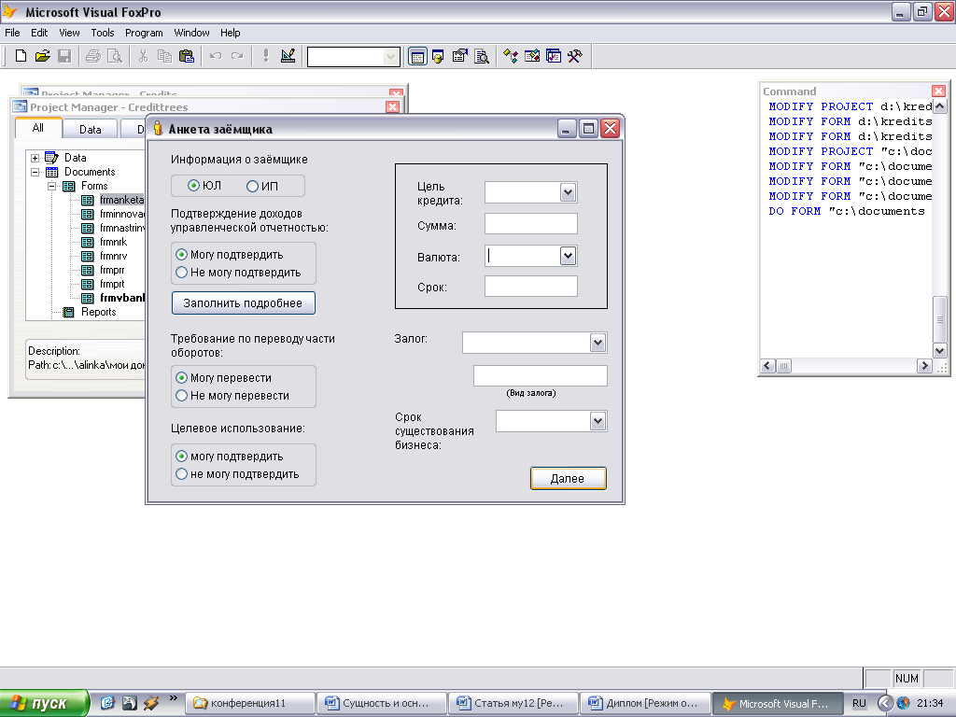Click the 'Срок' input field
The width and height of the screenshot is (956, 717).
[x=531, y=287]
